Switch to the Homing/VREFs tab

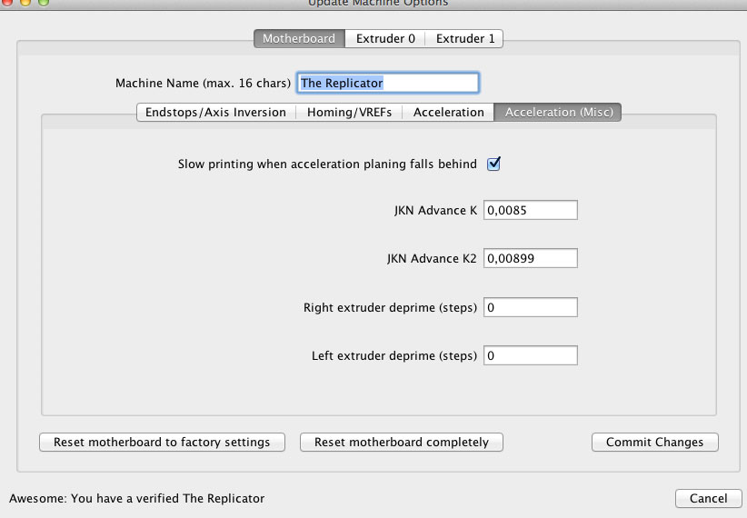[x=350, y=112]
